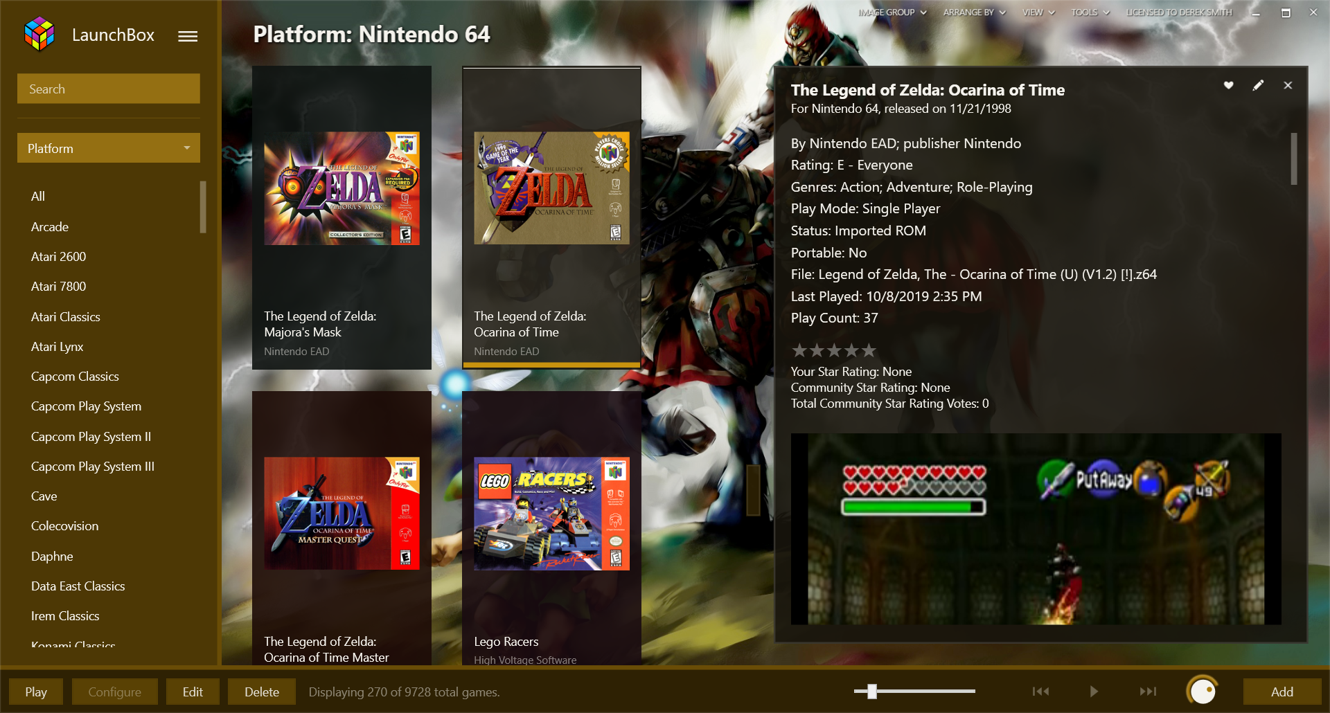Click the 'Last Played: 10/8/2019 2:35 PM' line
Screen dimensions: 1330x713
(x=886, y=296)
